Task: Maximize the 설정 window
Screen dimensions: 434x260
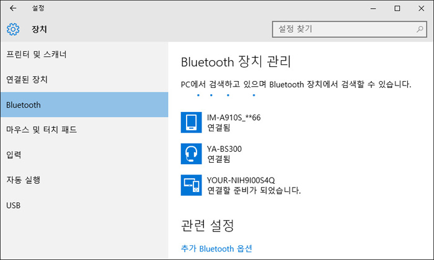Action: (397, 9)
